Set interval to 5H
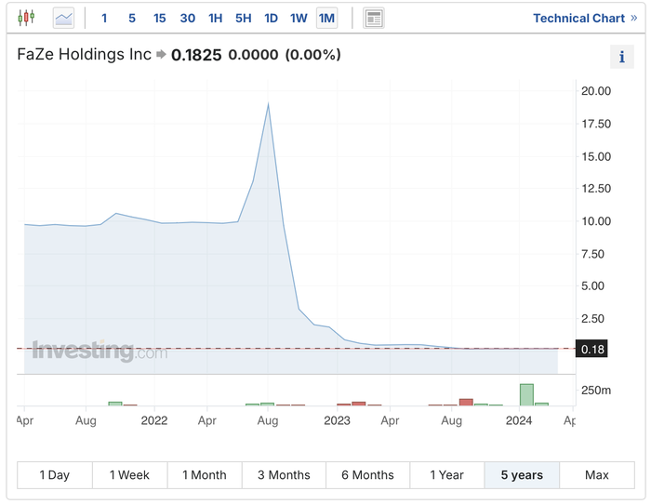 (x=244, y=19)
